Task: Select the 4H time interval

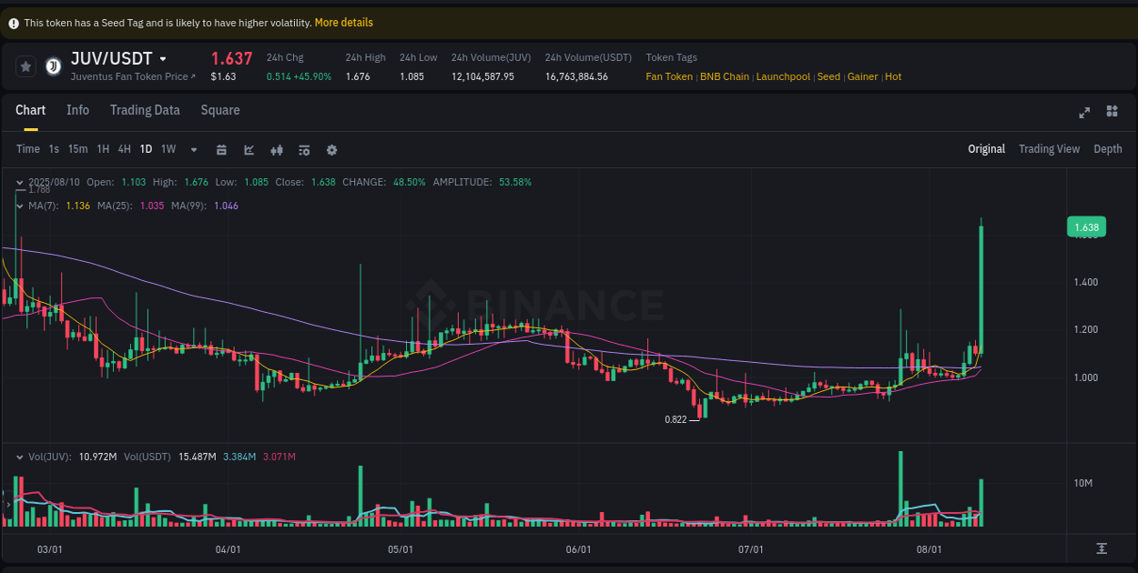Action: tap(124, 148)
